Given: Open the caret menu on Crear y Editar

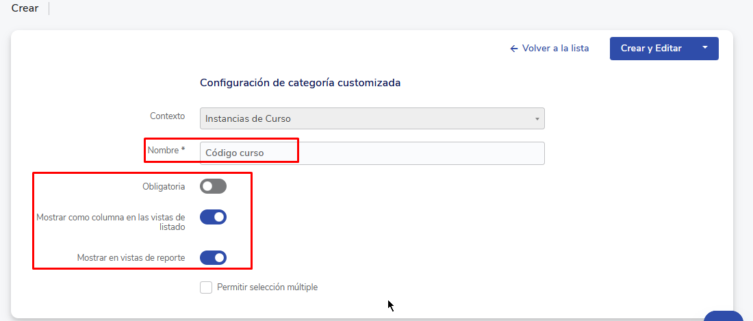Looking at the screenshot, I should 705,48.
